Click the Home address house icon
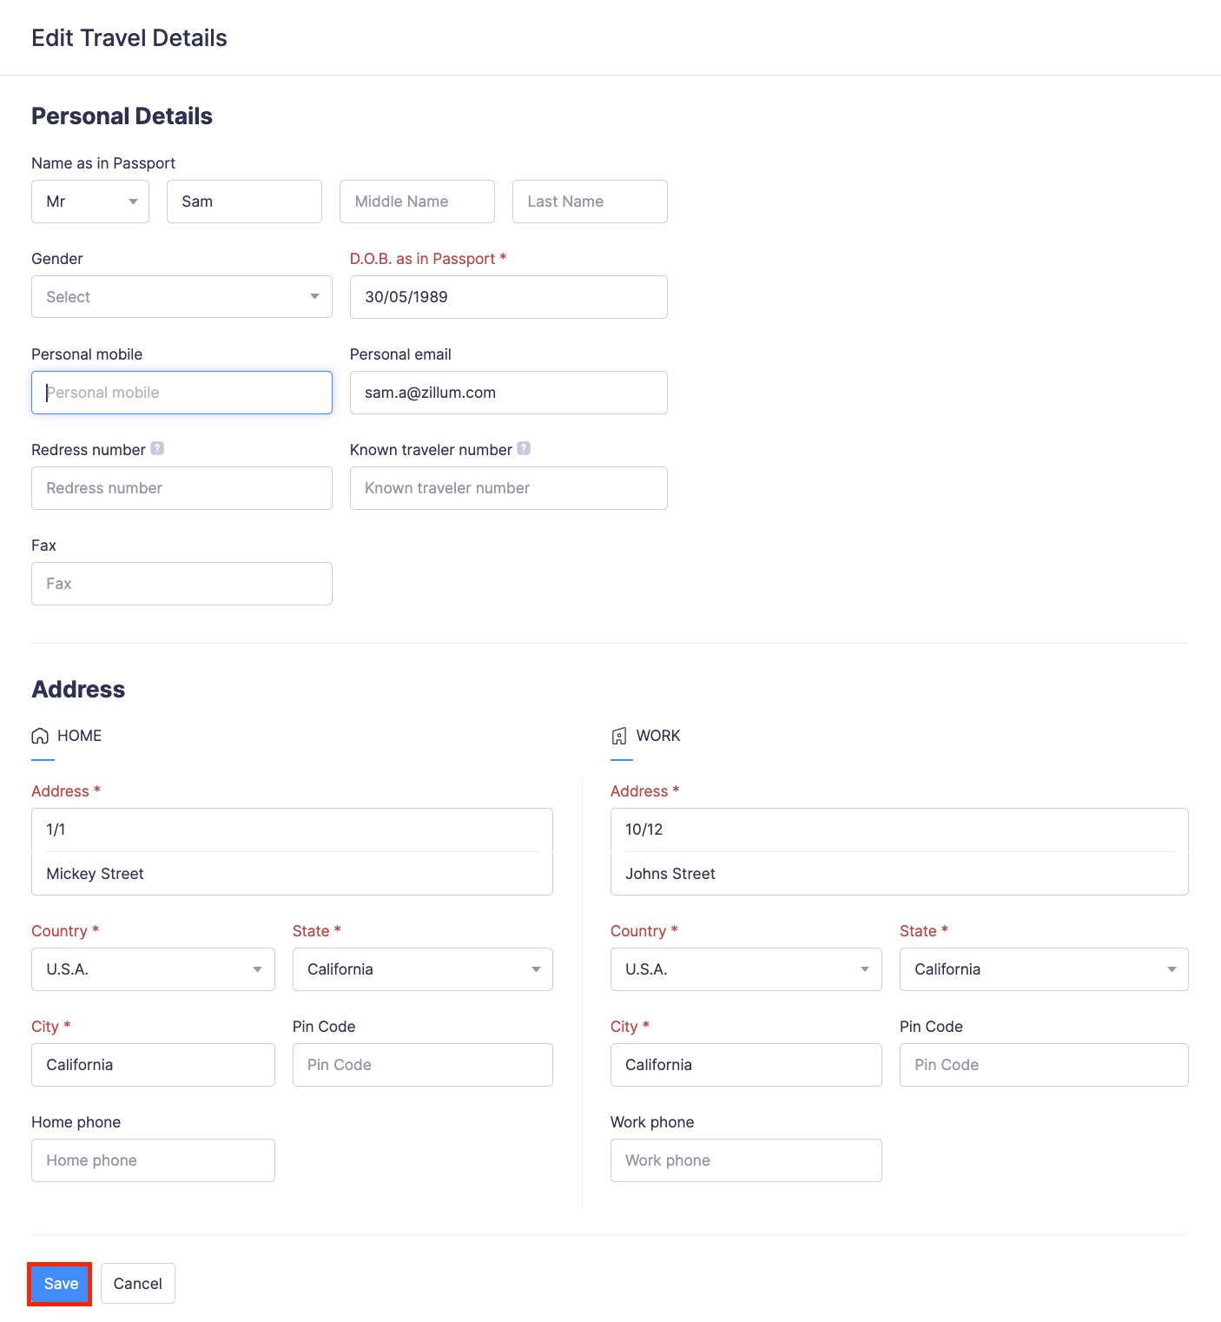The width and height of the screenshot is (1221, 1322). (x=40, y=737)
